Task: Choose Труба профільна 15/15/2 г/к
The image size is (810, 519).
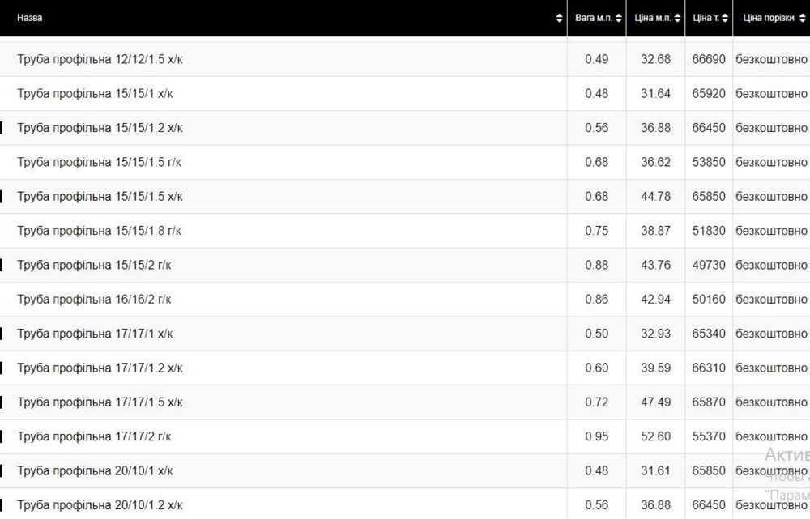Action: 94,265
